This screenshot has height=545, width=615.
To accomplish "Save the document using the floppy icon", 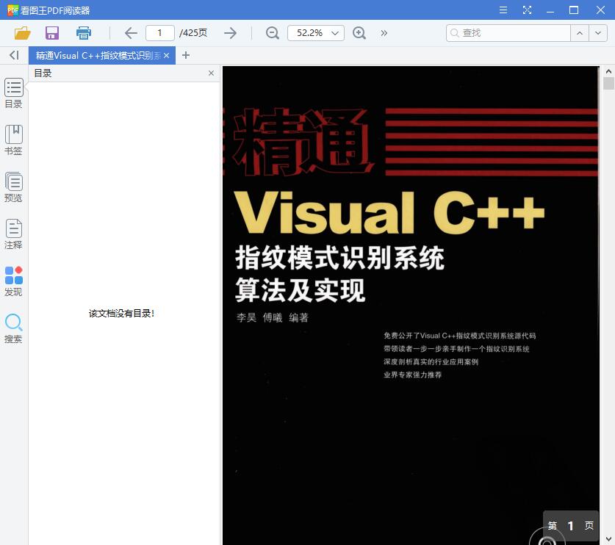I will coord(51,33).
